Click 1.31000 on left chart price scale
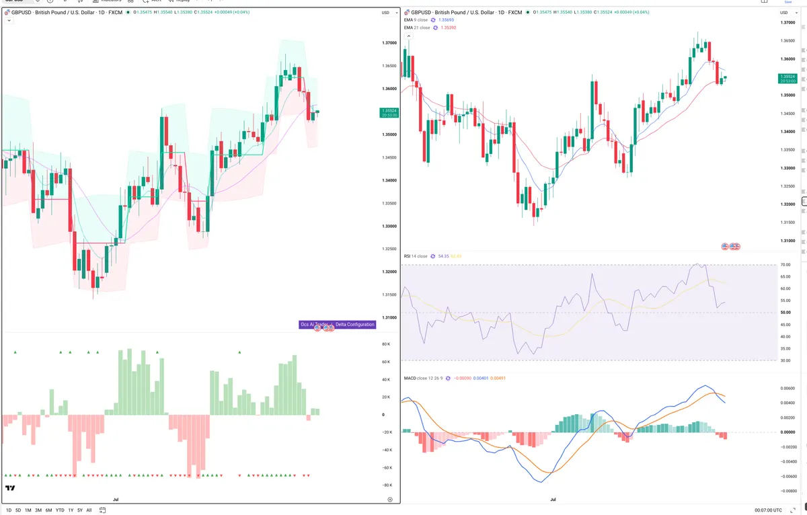 click(x=389, y=317)
